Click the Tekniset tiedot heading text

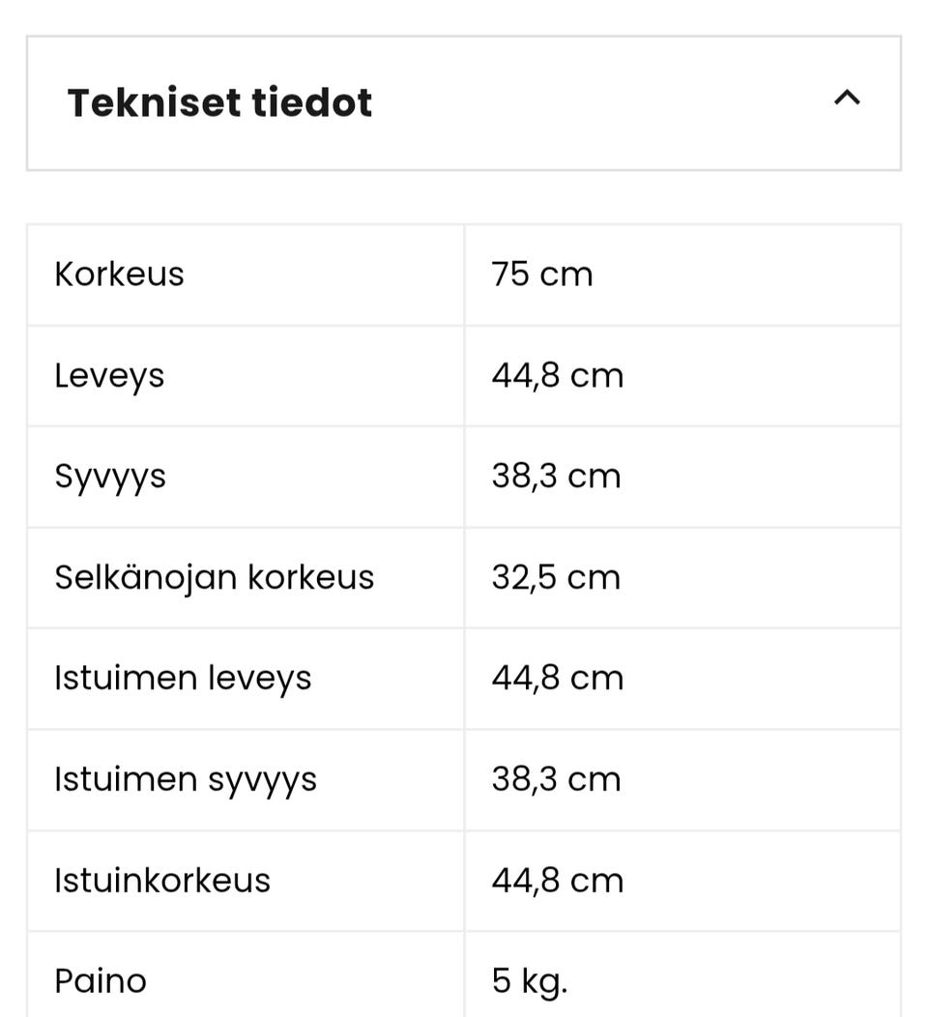[x=219, y=102]
